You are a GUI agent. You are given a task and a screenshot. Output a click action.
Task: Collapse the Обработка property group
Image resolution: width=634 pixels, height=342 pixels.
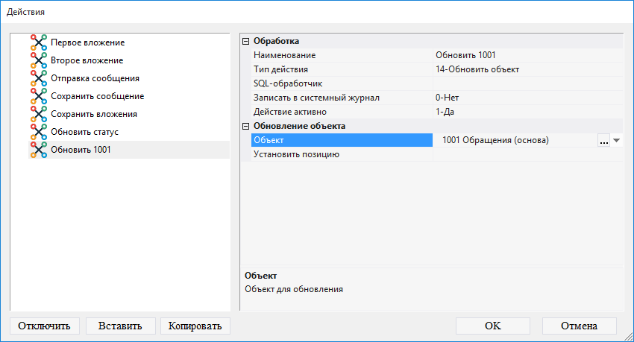click(247, 42)
